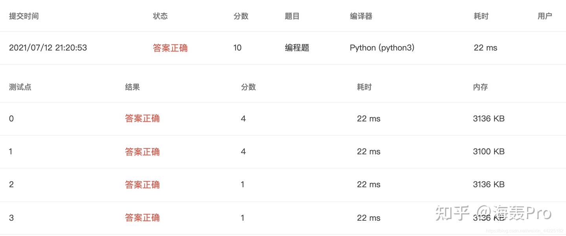566x236 pixels.
Task: Click the 答案正确 result for test point 0
Action: [142, 119]
